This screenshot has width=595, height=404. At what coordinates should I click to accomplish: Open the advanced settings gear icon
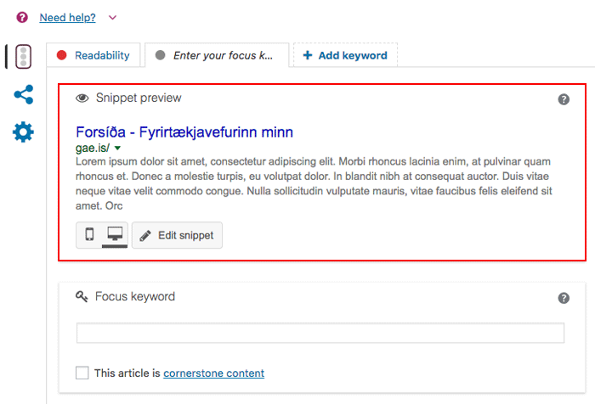click(x=23, y=132)
